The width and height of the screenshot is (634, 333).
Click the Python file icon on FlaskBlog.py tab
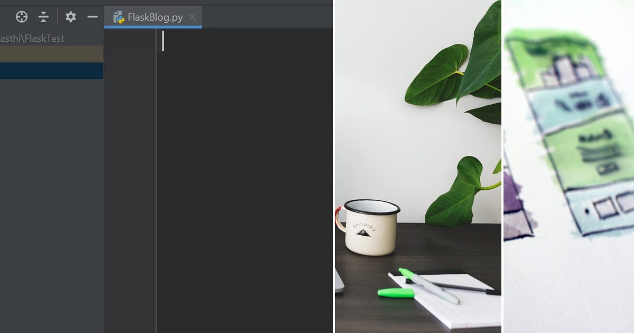coord(118,17)
